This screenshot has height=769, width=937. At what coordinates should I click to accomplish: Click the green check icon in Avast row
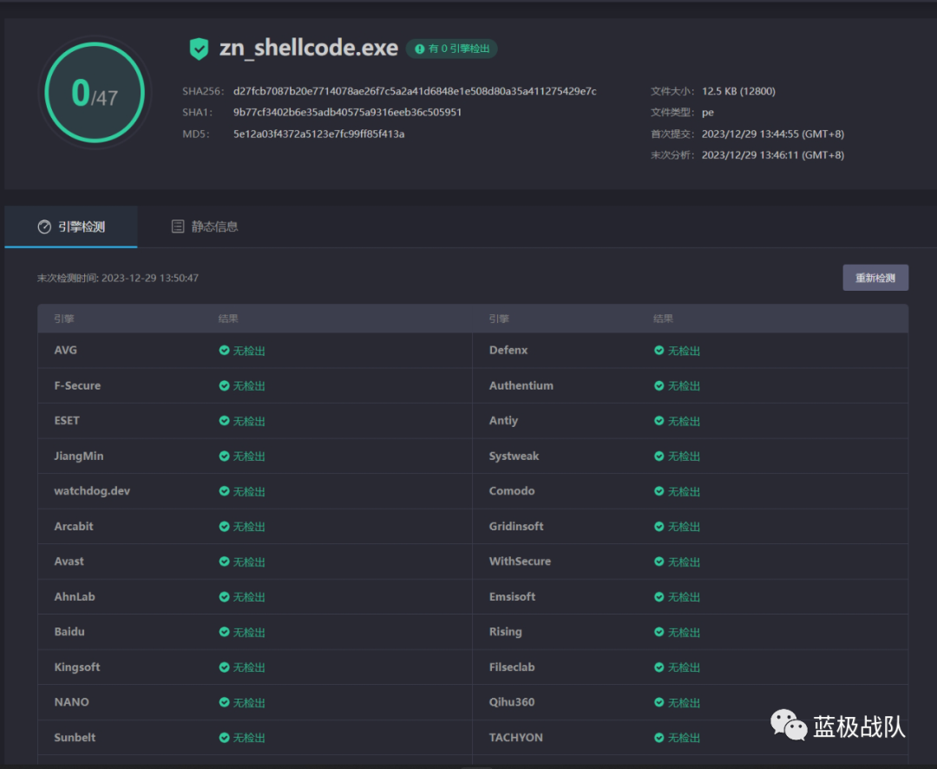click(224, 562)
